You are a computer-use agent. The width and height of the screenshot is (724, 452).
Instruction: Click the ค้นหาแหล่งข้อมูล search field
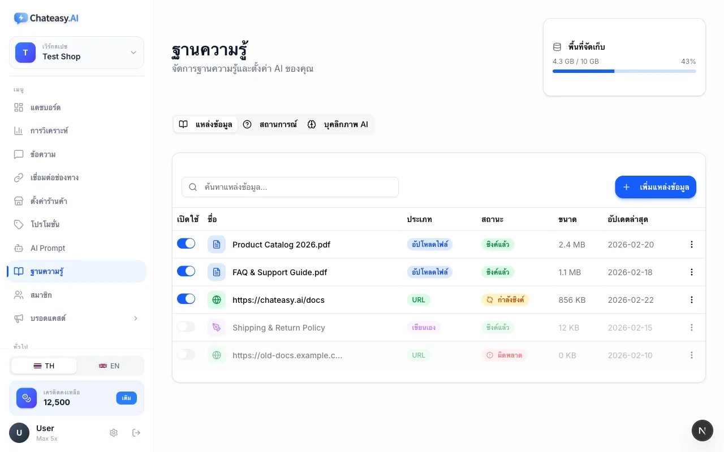290,187
